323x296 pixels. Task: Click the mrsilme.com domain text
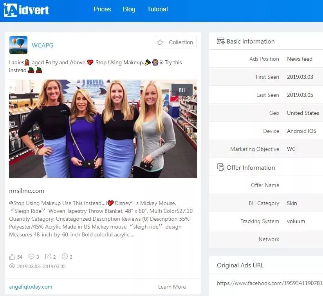27,191
